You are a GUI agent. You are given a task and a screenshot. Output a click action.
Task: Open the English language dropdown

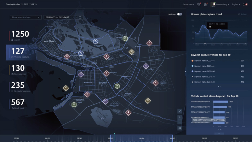tap(236, 4)
